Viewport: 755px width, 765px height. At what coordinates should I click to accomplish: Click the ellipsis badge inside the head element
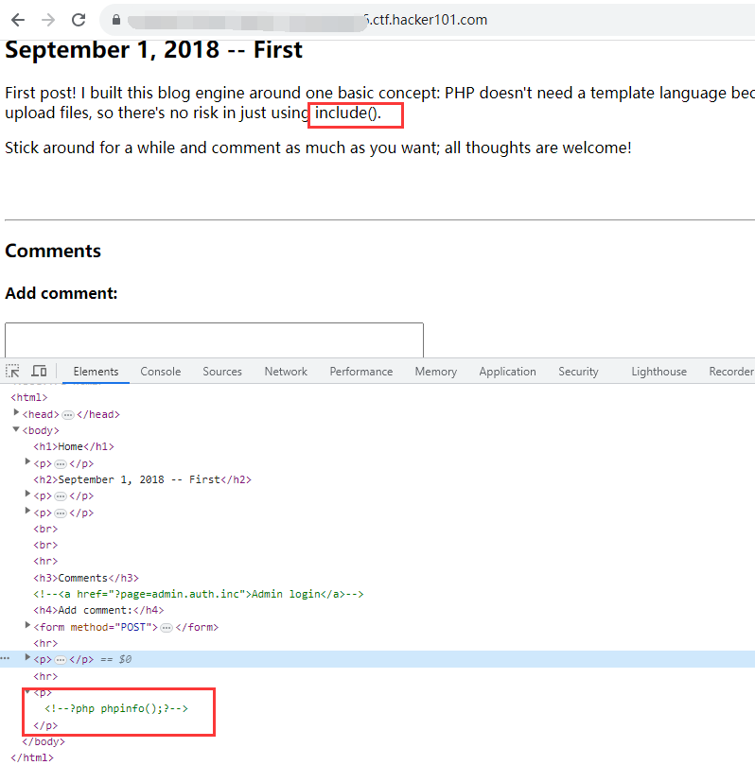point(68,415)
